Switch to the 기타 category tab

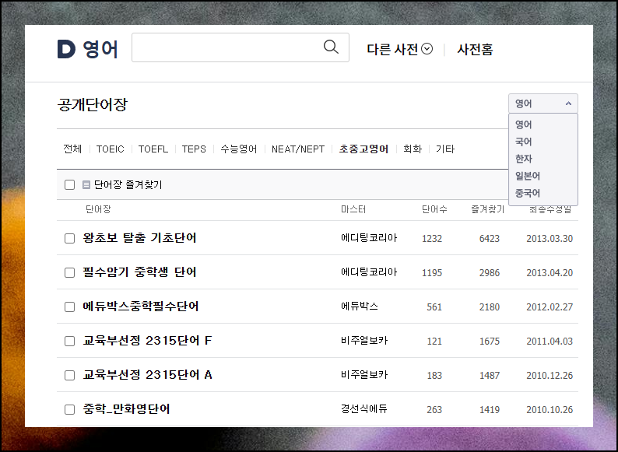(445, 149)
